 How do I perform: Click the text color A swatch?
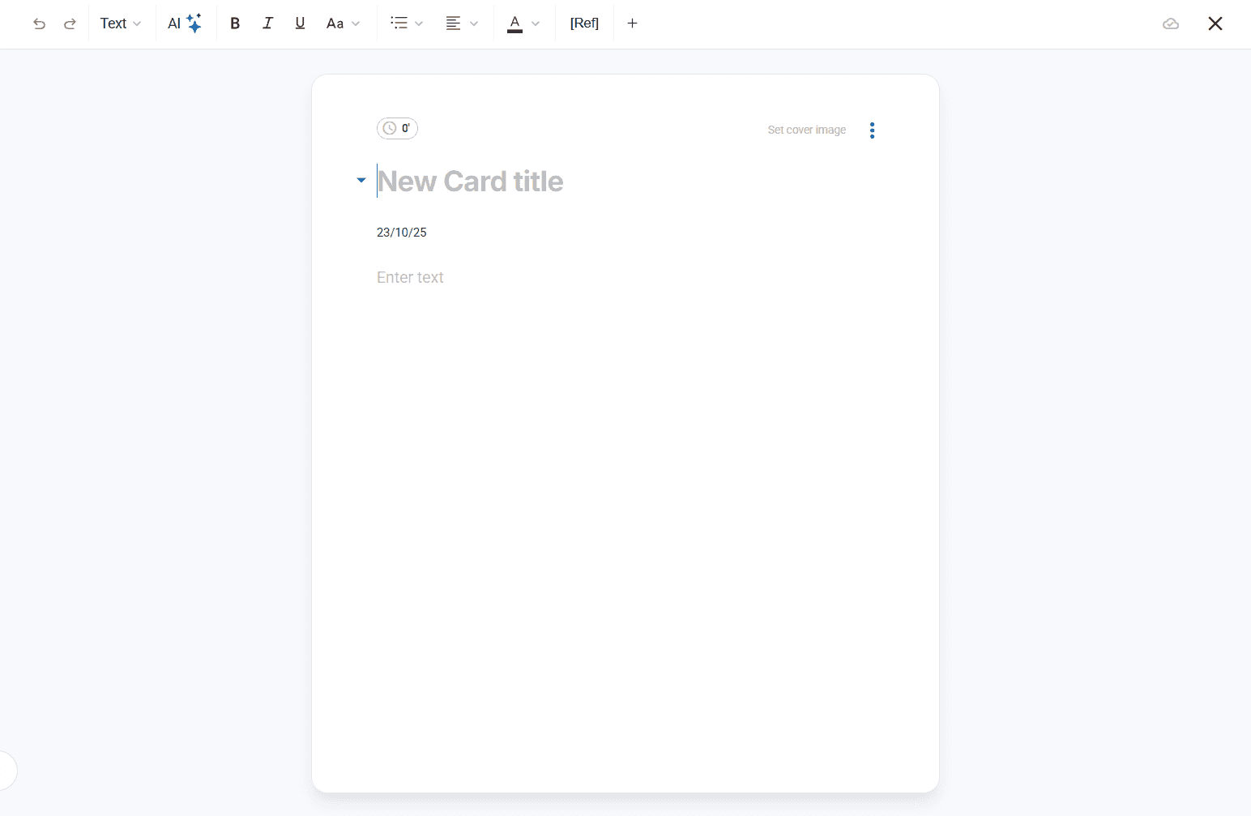pyautogui.click(x=514, y=23)
